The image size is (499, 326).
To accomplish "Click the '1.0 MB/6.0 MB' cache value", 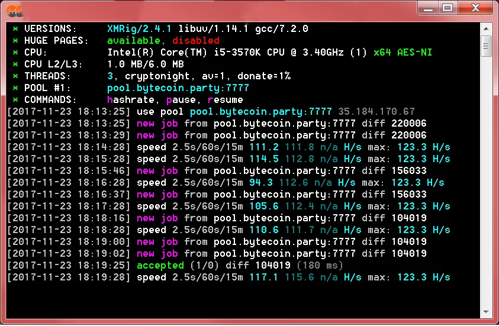I will (146, 64).
